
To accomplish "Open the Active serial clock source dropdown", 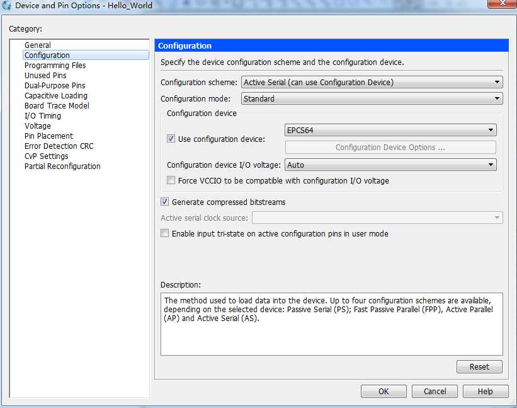I will pyautogui.click(x=377, y=218).
